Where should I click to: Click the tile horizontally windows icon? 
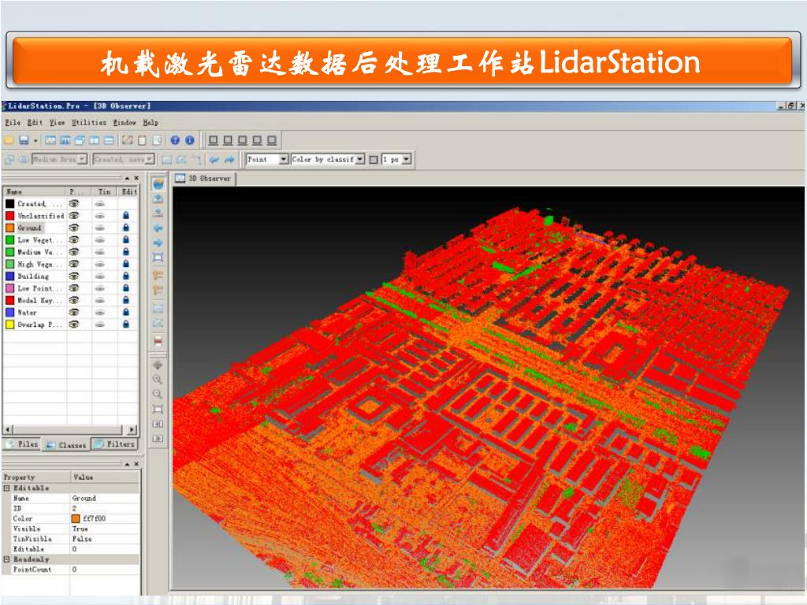(109, 140)
